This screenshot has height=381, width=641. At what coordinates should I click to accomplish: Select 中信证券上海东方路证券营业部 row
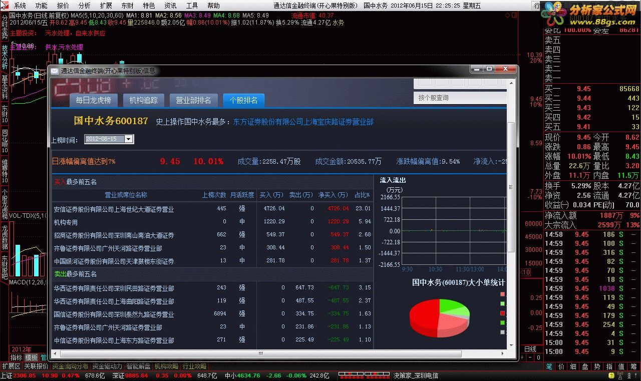click(x=212, y=340)
